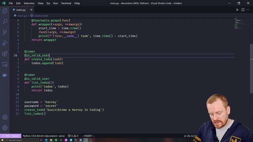Click the 'return wrapper' line

pos(44,40)
